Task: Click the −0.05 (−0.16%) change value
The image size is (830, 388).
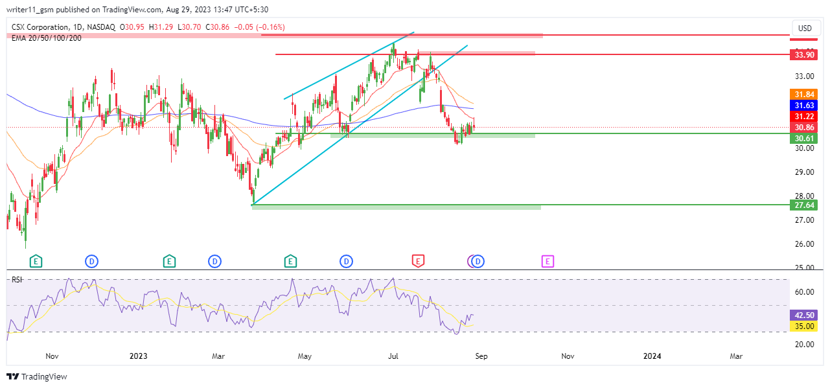Action: [x=259, y=27]
